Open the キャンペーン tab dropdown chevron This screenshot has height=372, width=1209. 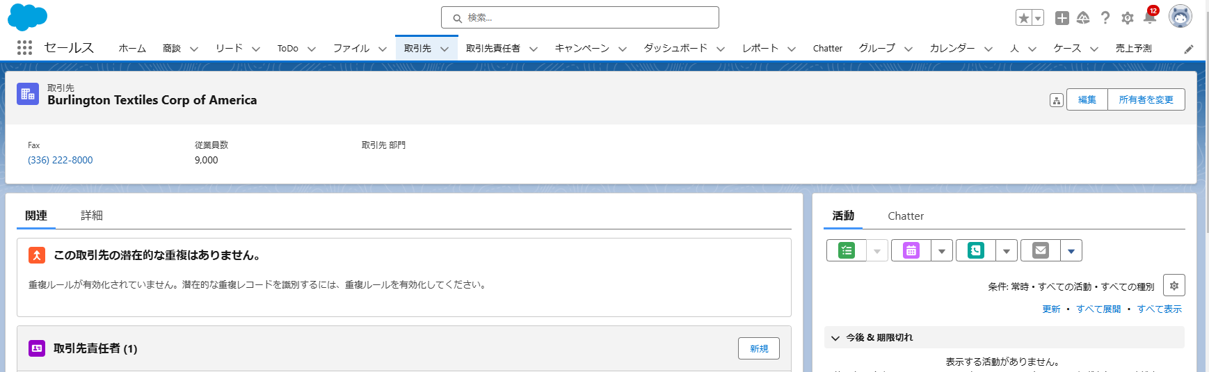coord(623,49)
